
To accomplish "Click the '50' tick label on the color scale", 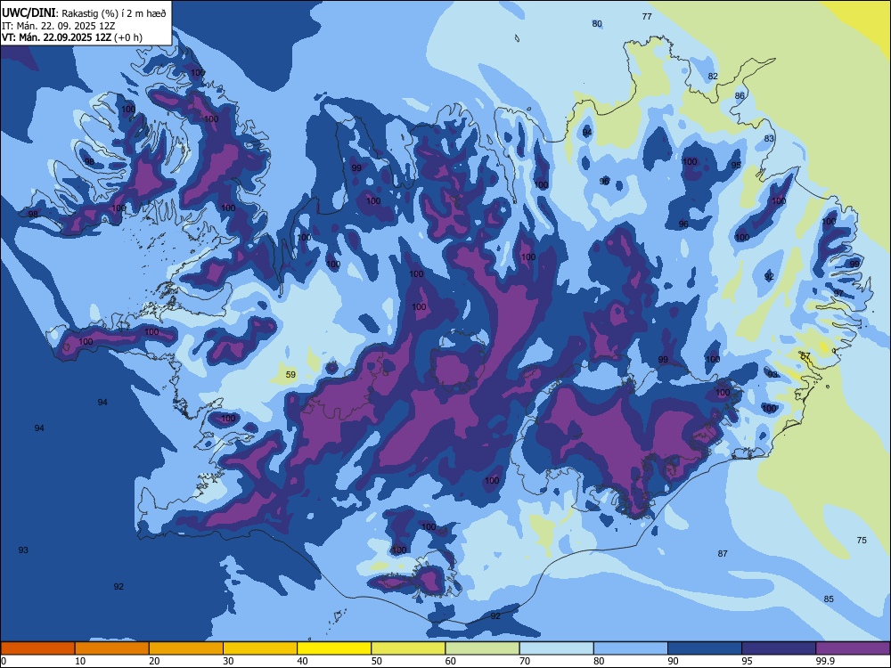I will pos(377,661).
